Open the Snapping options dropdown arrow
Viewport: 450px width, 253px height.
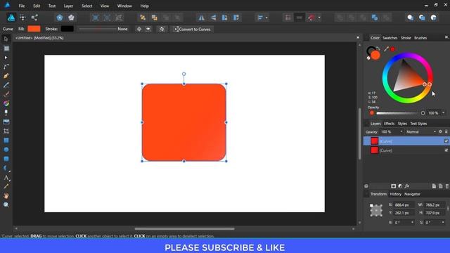[x=319, y=18]
